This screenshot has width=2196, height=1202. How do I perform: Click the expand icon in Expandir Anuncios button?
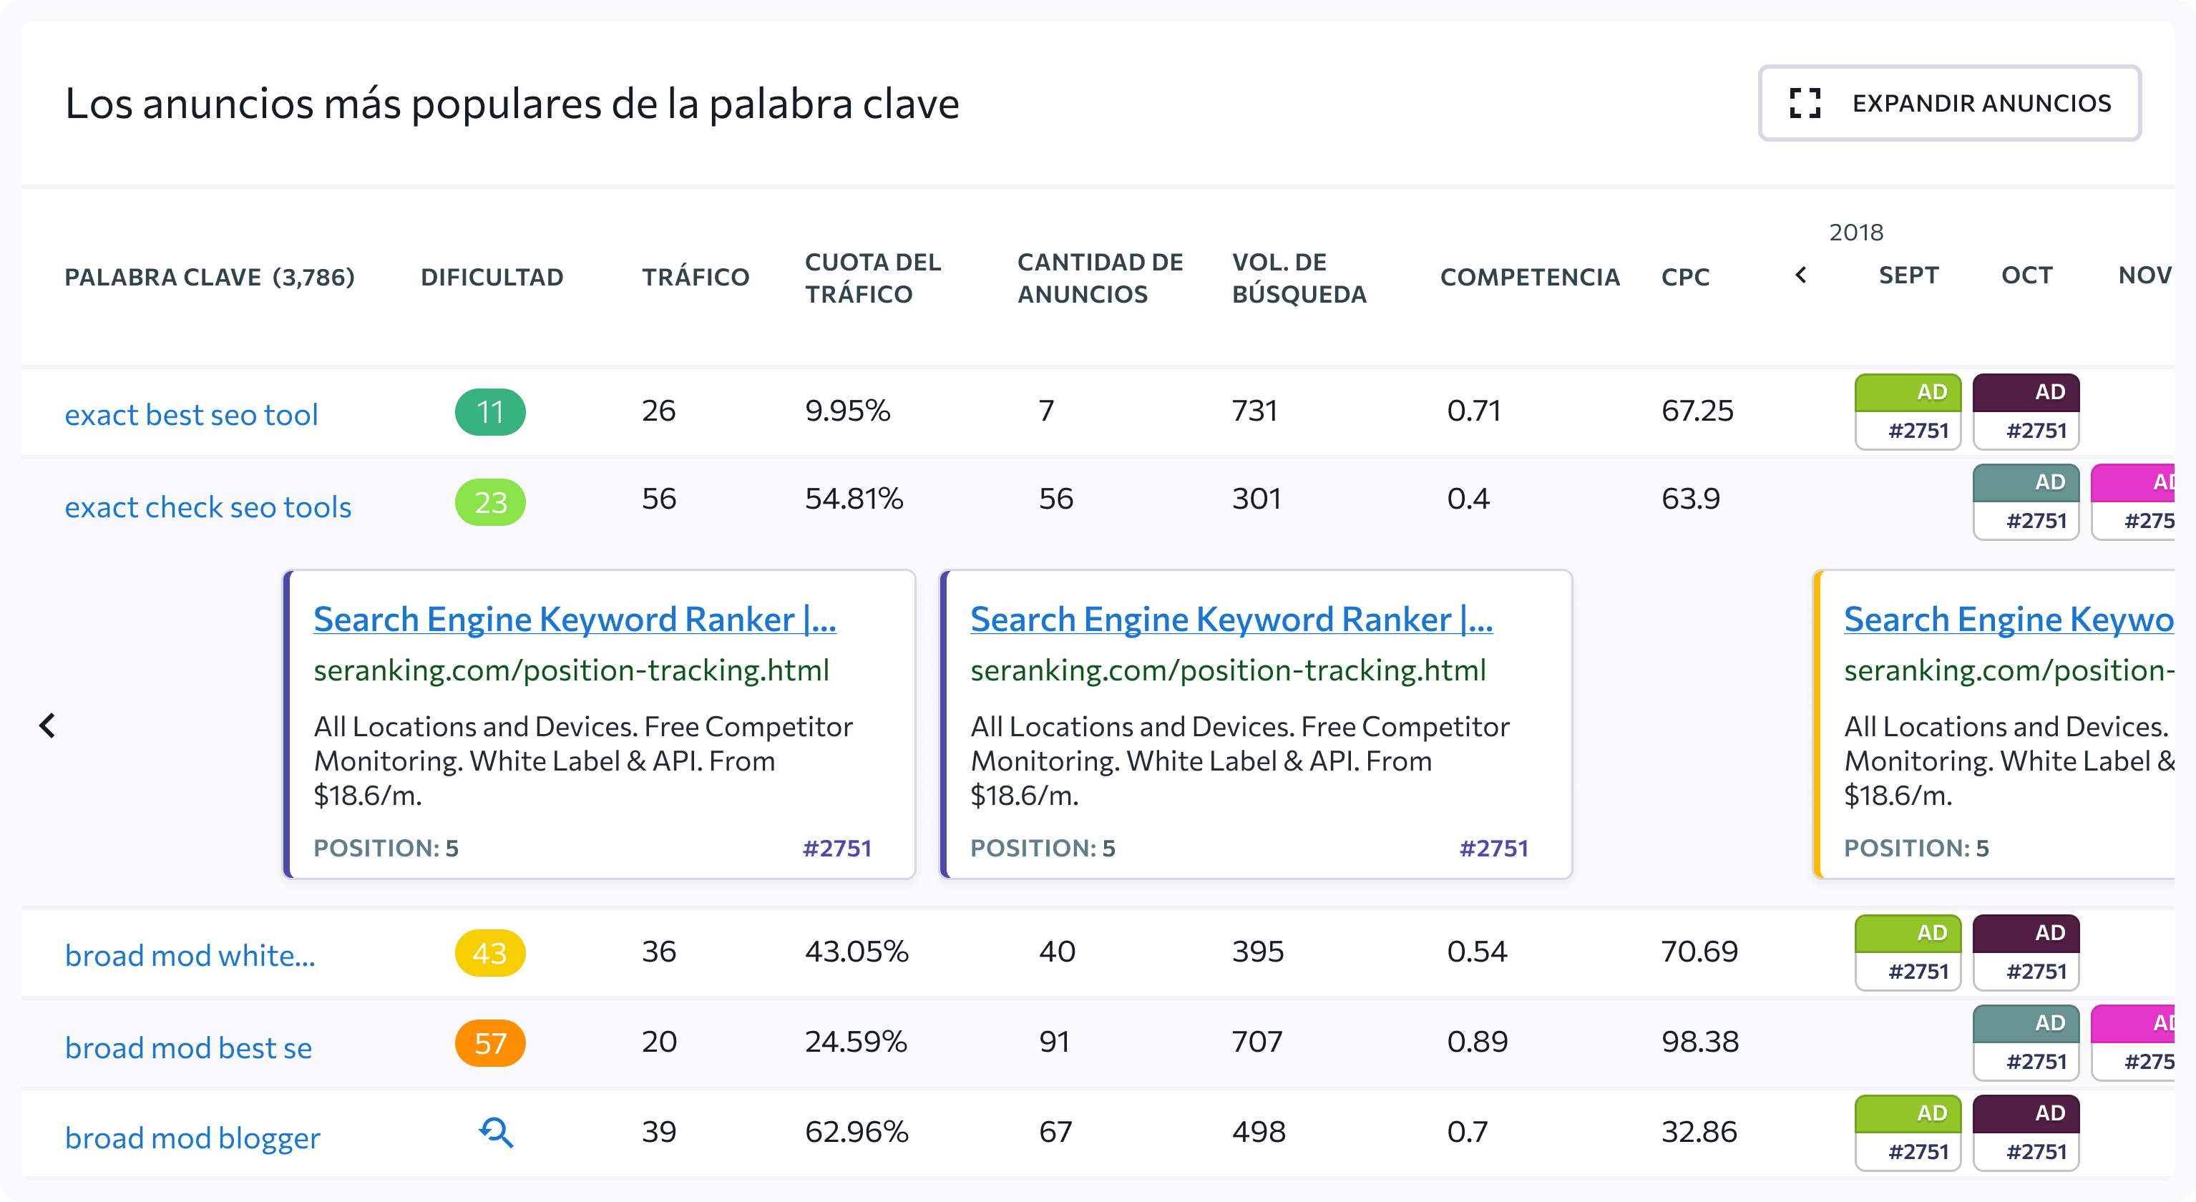1805,103
